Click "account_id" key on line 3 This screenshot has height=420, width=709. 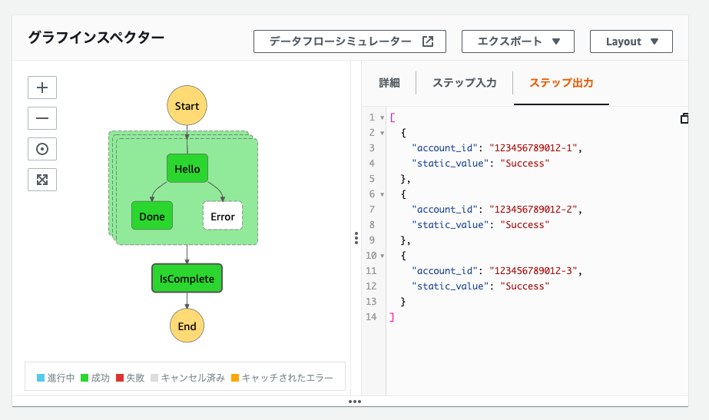click(445, 148)
